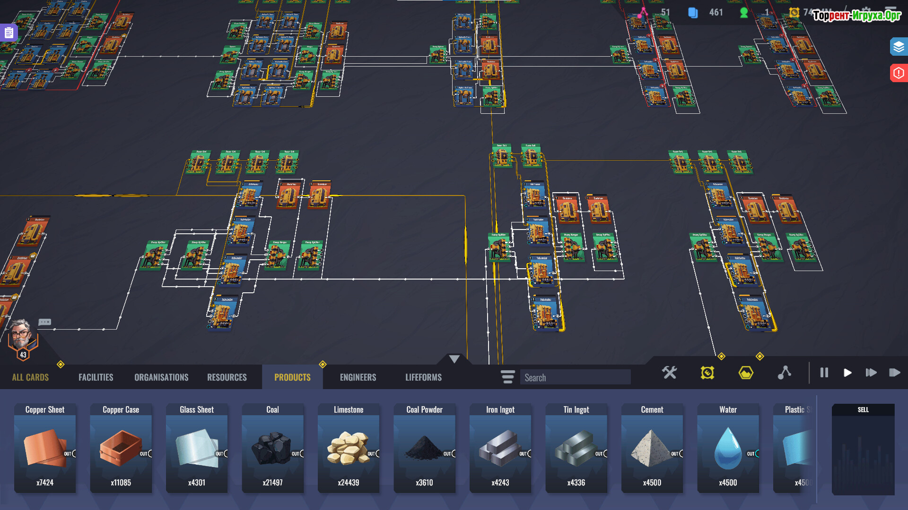Collapse the card panel with down arrow
Screen dimensions: 908x510
tap(454, 359)
